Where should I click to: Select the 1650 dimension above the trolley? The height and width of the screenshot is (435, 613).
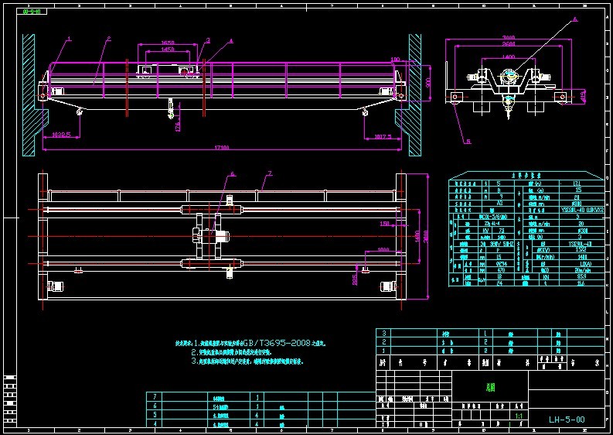pos(167,43)
